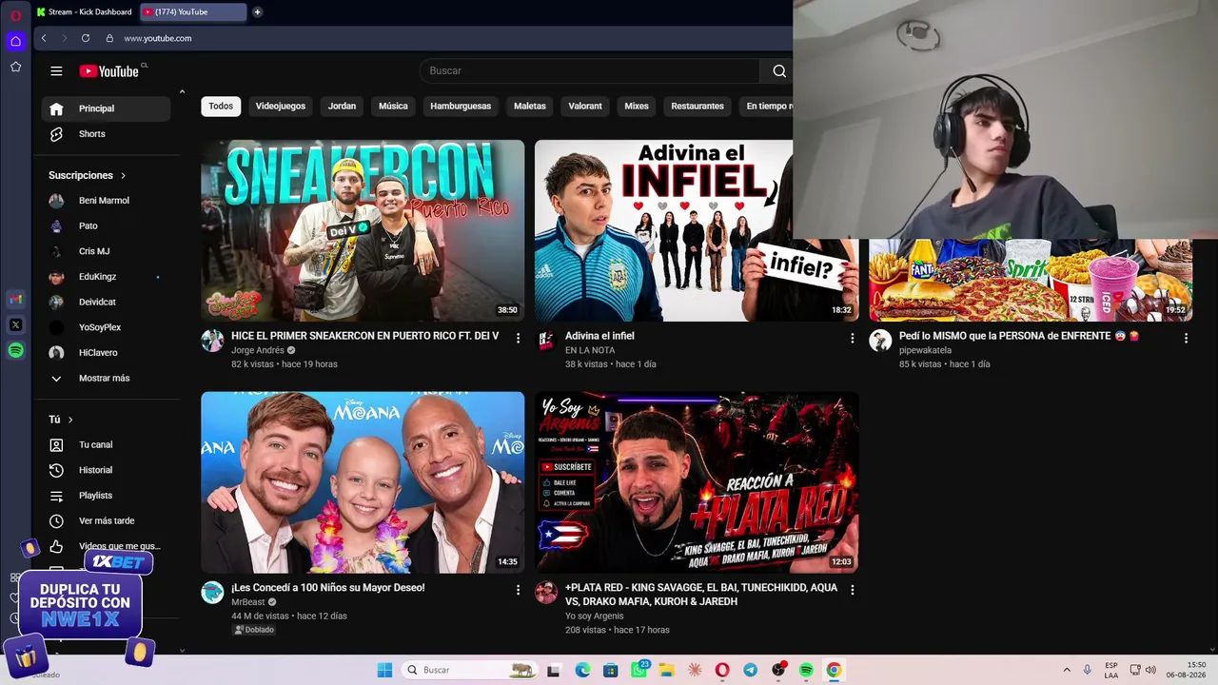Viewport: 1218px width, 685px height.
Task: Open Opera sidebar bookmarks star icon
Action: click(x=15, y=67)
